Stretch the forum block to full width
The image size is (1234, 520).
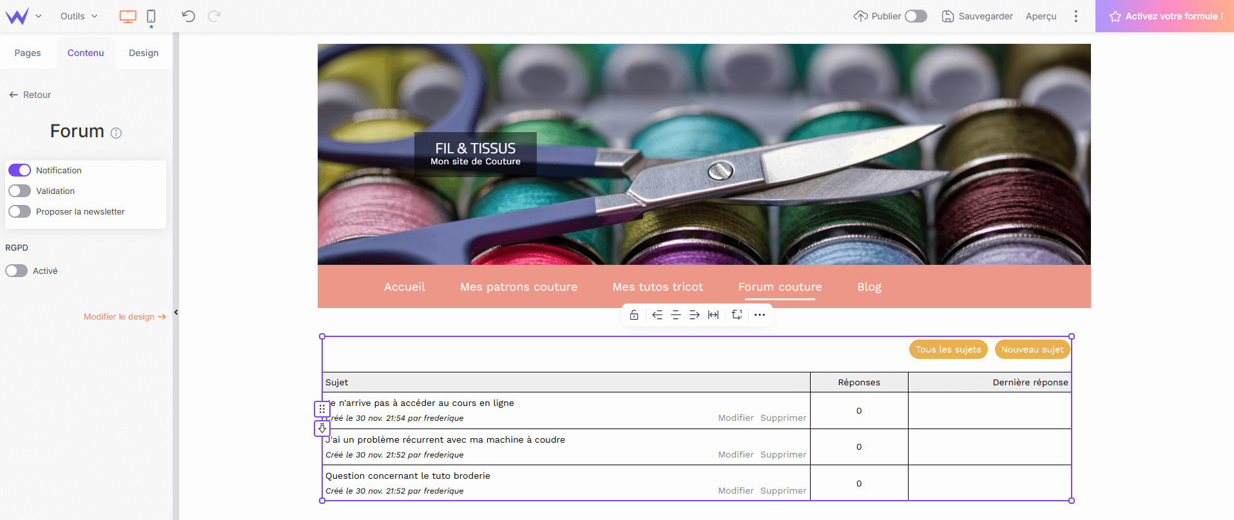(x=713, y=315)
